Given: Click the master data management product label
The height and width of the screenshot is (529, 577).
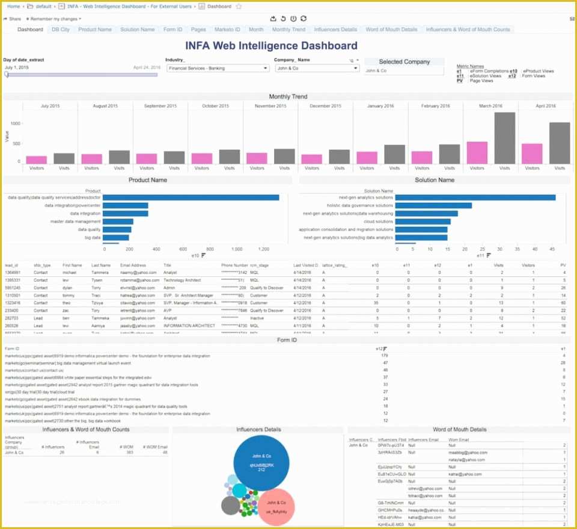Looking at the screenshot, I should [x=75, y=221].
